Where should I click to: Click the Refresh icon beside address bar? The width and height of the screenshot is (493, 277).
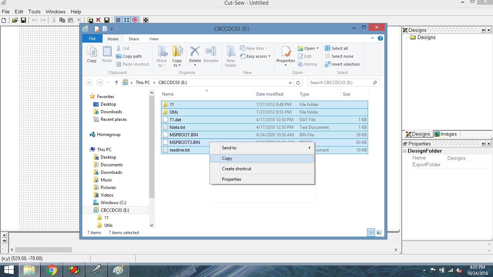298,83
